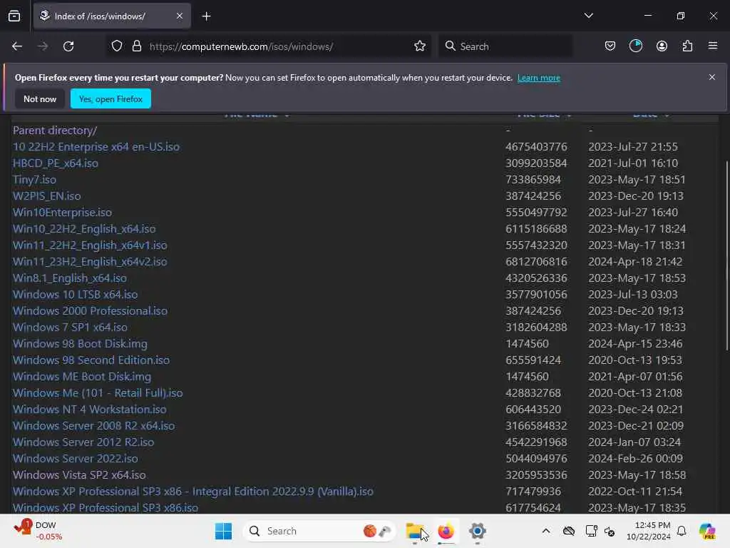Download Windows XP Professional SP3 x86.iso
Viewport: 730px width, 548px height.
[x=106, y=507]
